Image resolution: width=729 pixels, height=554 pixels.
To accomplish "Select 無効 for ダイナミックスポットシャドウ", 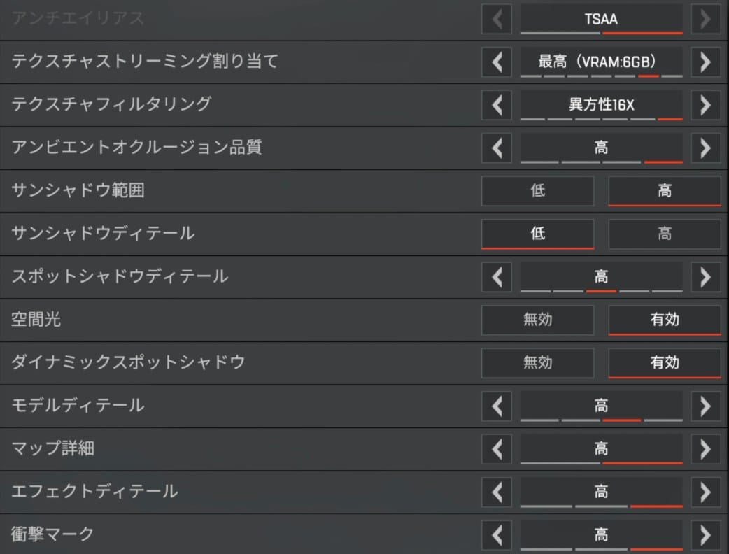I will pos(537,362).
